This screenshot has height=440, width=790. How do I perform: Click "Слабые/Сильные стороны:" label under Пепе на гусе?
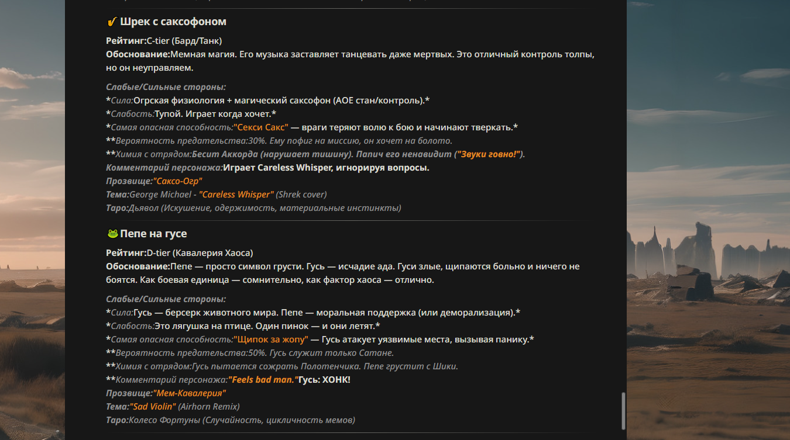pyautogui.click(x=166, y=299)
